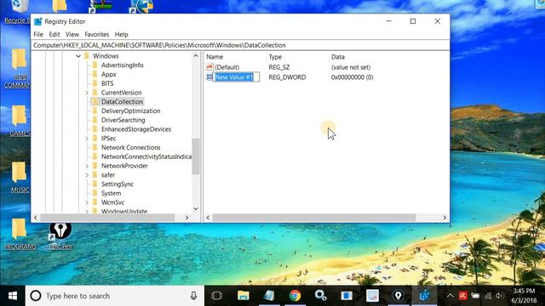Image resolution: width=545 pixels, height=306 pixels.
Task: Click the 0x00000000 (0) data cell
Action: pyautogui.click(x=352, y=77)
